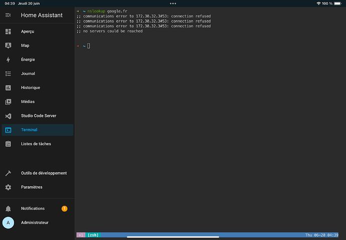Tap the Wi-Fi icon in status bar
The height and width of the screenshot is (240, 346).
click(318, 4)
